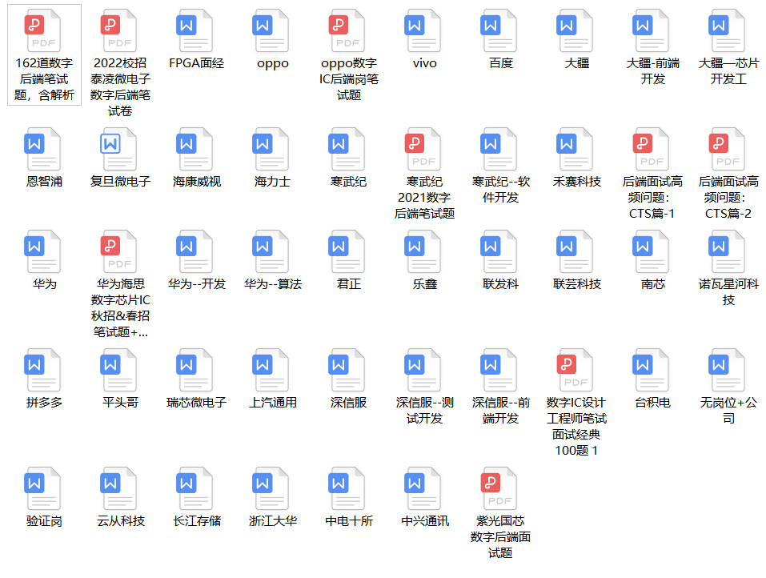Click the file name text "百度"

point(500,63)
